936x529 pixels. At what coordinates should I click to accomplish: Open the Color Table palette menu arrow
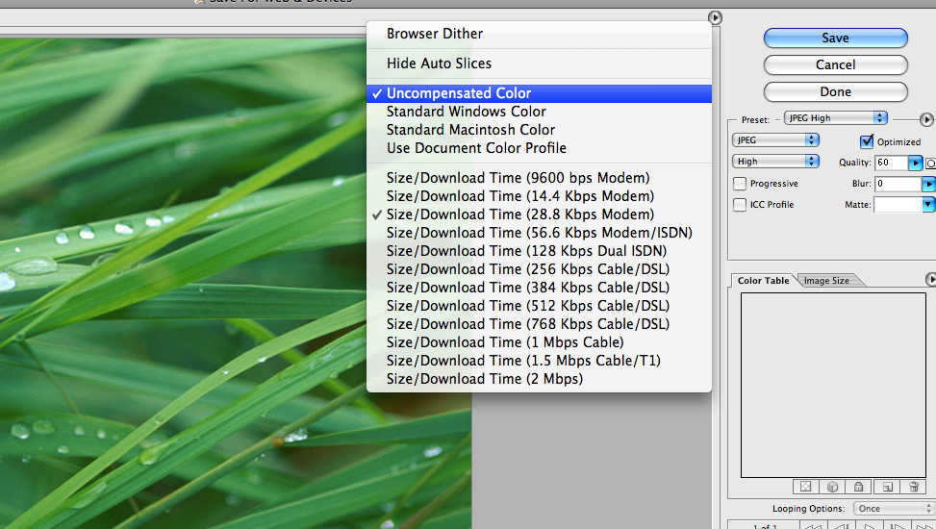click(930, 280)
